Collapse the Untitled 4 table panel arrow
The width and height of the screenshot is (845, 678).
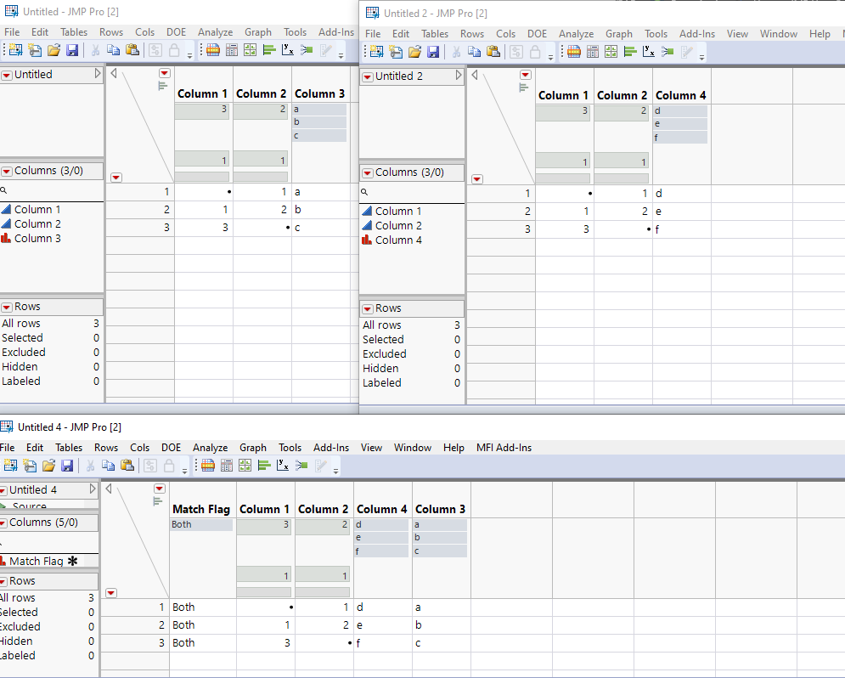click(x=92, y=489)
